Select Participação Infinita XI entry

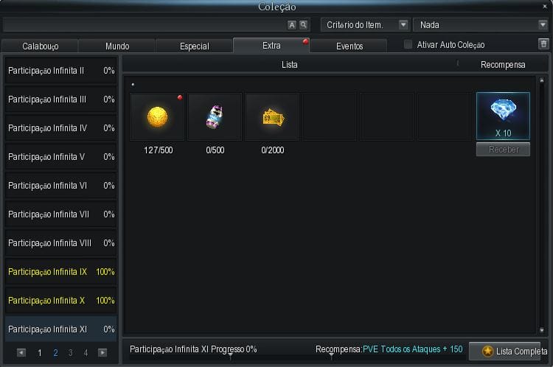tap(60, 329)
